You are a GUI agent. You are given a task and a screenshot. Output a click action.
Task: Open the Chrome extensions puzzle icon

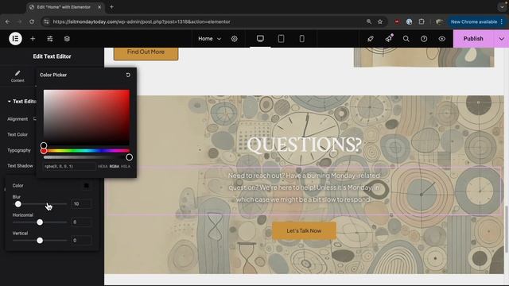click(422, 21)
